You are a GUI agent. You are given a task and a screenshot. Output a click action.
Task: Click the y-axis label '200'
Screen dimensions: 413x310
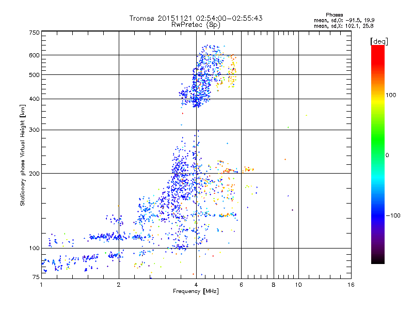click(34, 174)
